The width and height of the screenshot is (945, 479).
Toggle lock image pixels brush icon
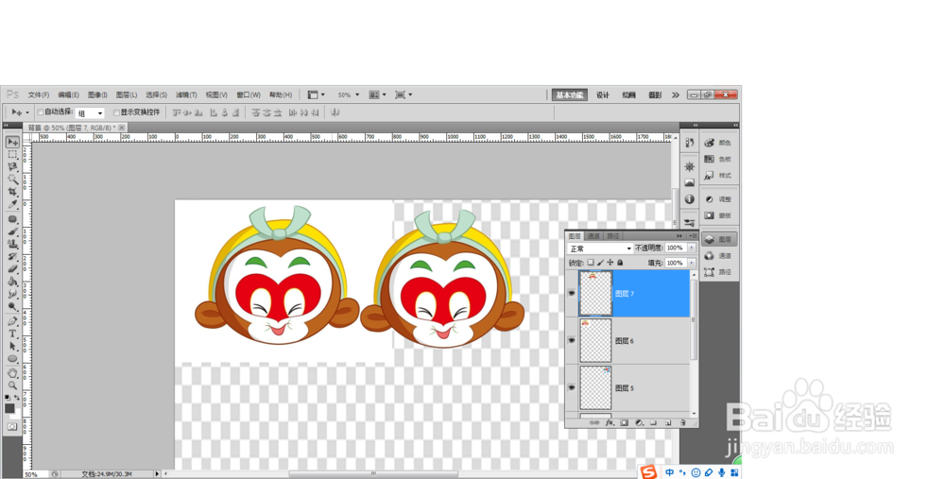pos(600,263)
